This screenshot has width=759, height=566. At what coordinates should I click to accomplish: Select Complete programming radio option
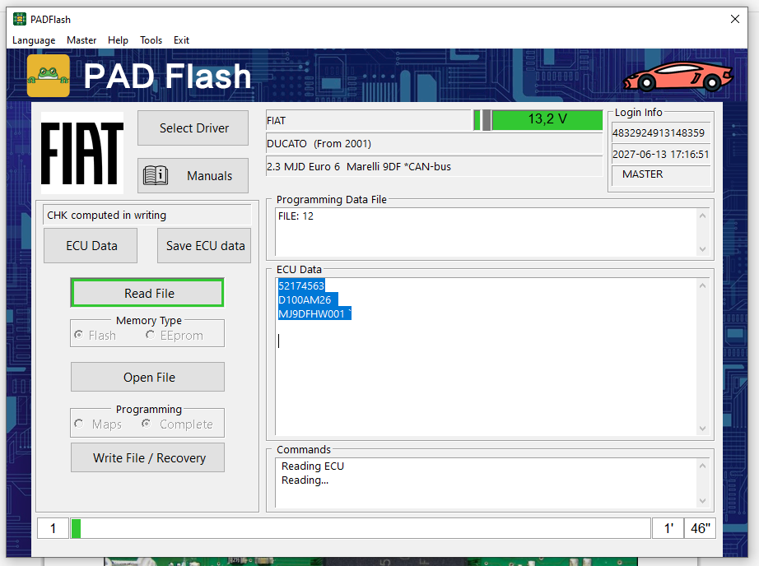tap(147, 424)
